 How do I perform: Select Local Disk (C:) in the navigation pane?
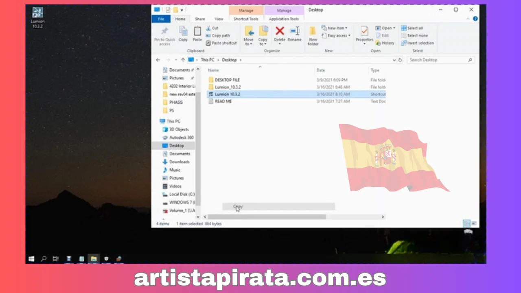click(182, 195)
